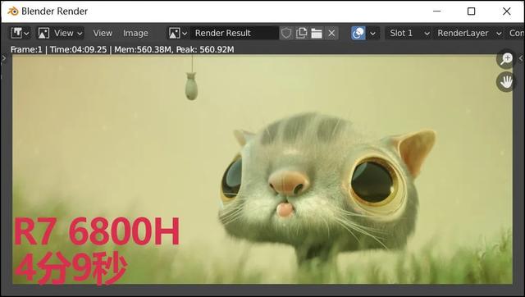The height and width of the screenshot is (297, 525).
Task: Click the open image folder icon
Action: pos(317,33)
